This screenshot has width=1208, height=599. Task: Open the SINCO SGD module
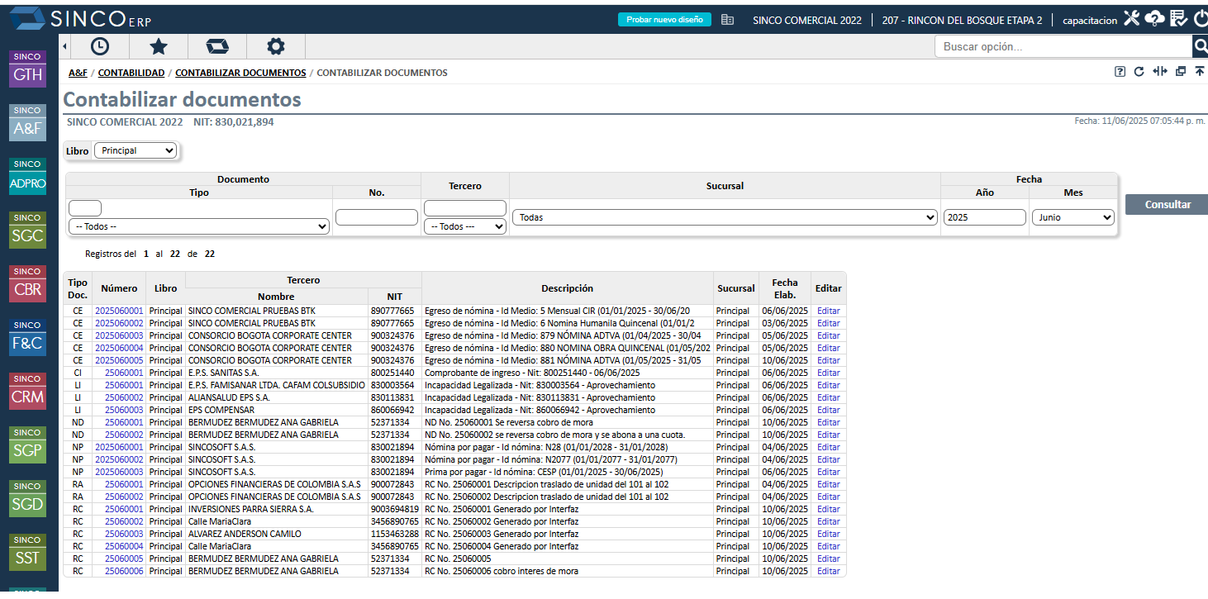pos(27,498)
